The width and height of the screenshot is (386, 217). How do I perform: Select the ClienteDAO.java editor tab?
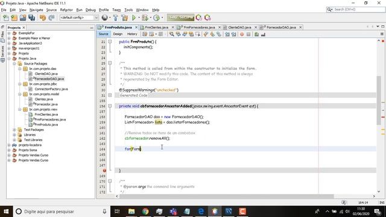(239, 27)
